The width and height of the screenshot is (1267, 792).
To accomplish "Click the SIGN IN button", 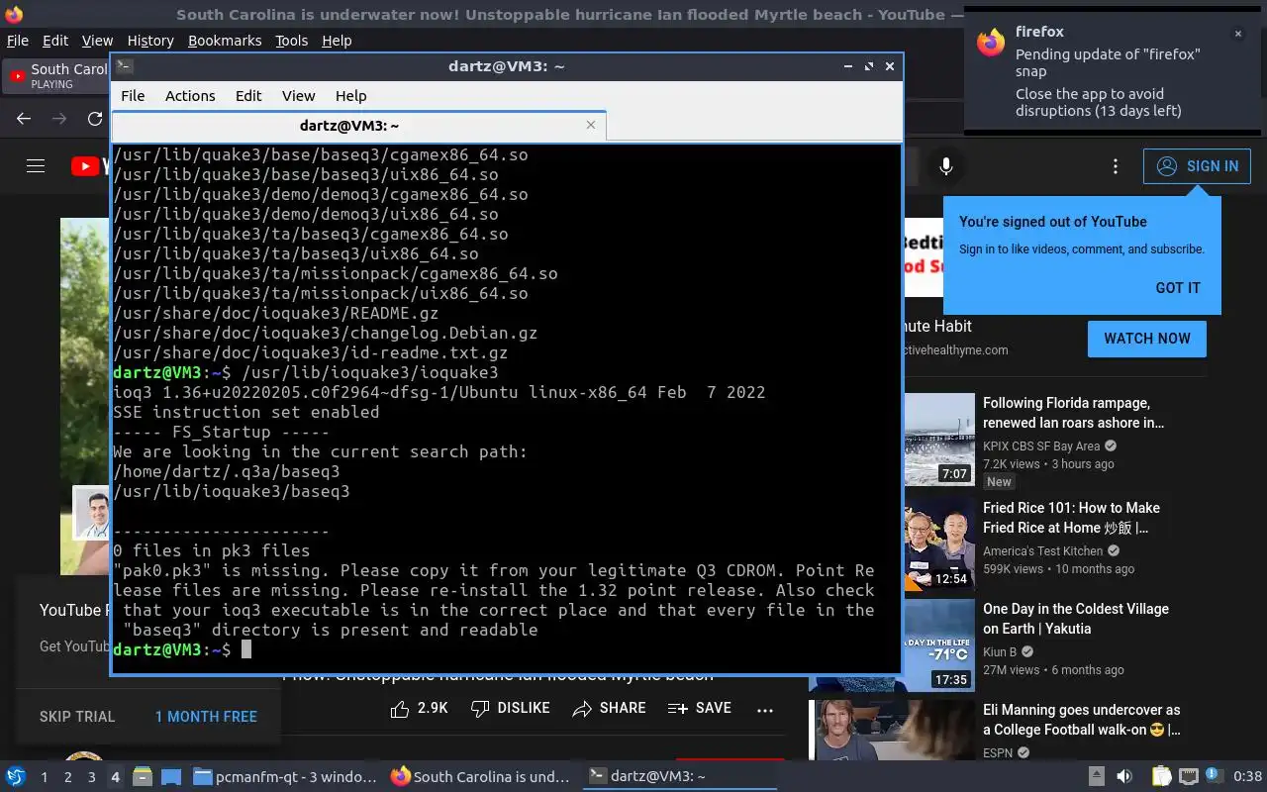I will [x=1197, y=166].
